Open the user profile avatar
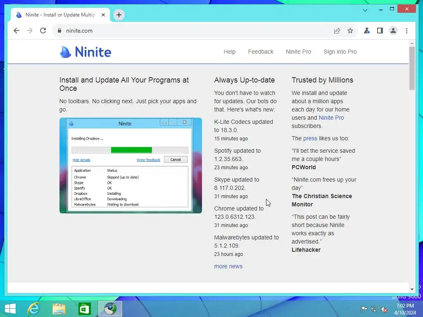Viewport: 423px width, 317px height. (393, 31)
